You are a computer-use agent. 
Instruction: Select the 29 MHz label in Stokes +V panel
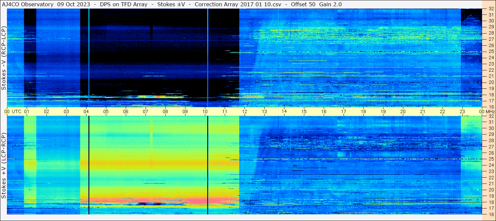coord(491,135)
